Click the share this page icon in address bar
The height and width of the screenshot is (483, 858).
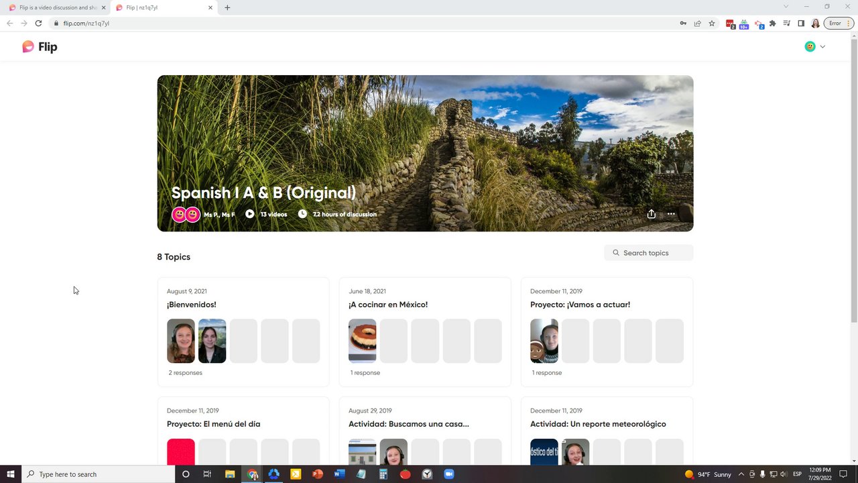(x=697, y=23)
